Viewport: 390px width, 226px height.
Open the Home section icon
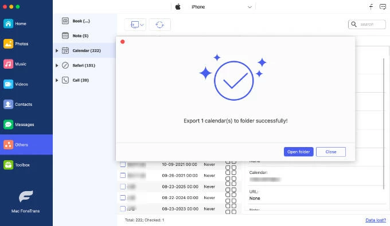(x=8, y=23)
